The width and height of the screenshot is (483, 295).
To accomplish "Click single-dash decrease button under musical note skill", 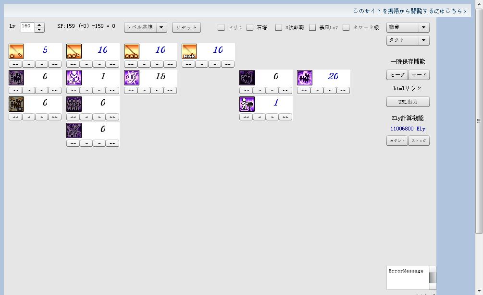I will pyautogui.click(x=144, y=90).
